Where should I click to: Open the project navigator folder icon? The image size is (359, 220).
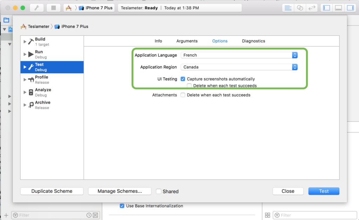click(6, 20)
